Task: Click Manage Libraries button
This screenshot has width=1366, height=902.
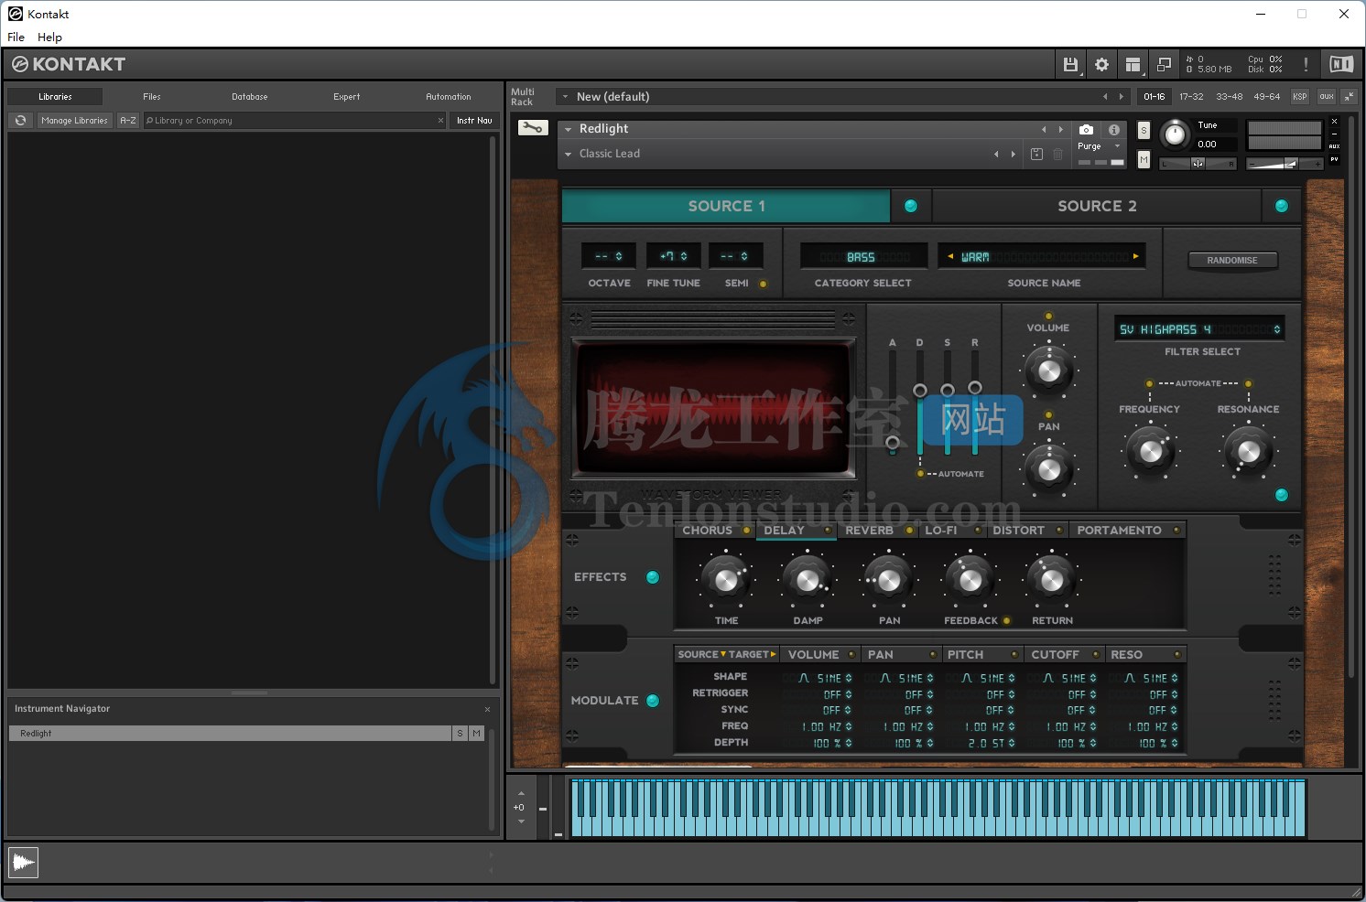Action: (74, 120)
